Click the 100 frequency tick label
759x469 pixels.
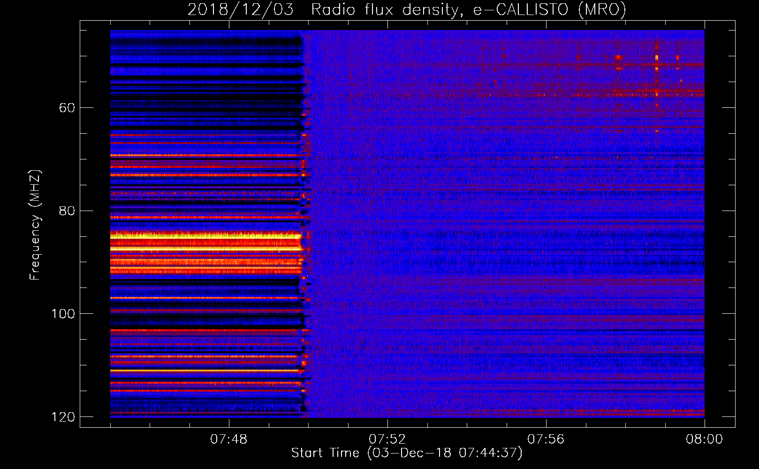pos(63,313)
